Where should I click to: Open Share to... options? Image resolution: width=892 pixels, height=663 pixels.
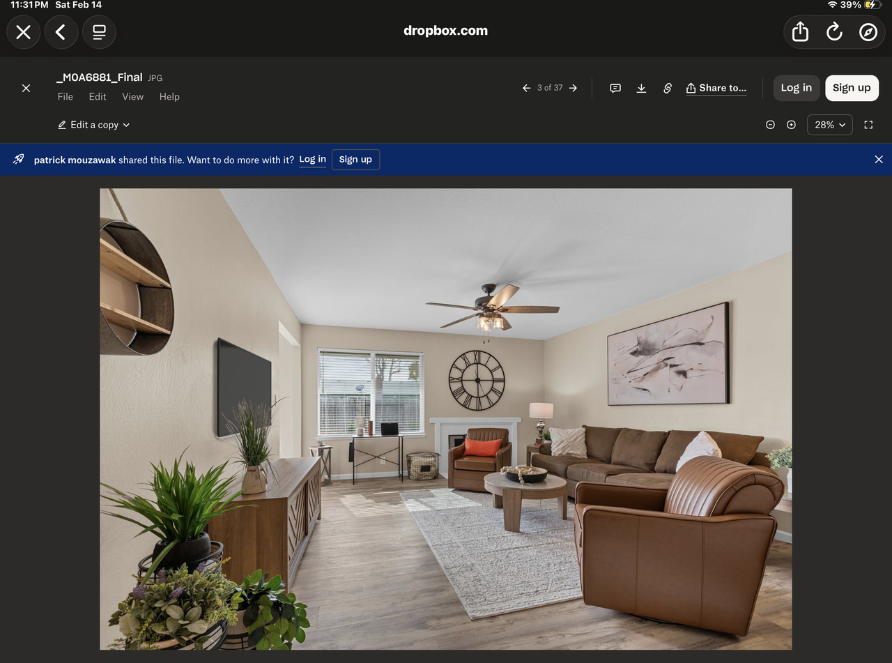[x=716, y=88]
